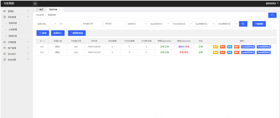
Task: Switch to the 首页 tab
Action: [x=40, y=10]
